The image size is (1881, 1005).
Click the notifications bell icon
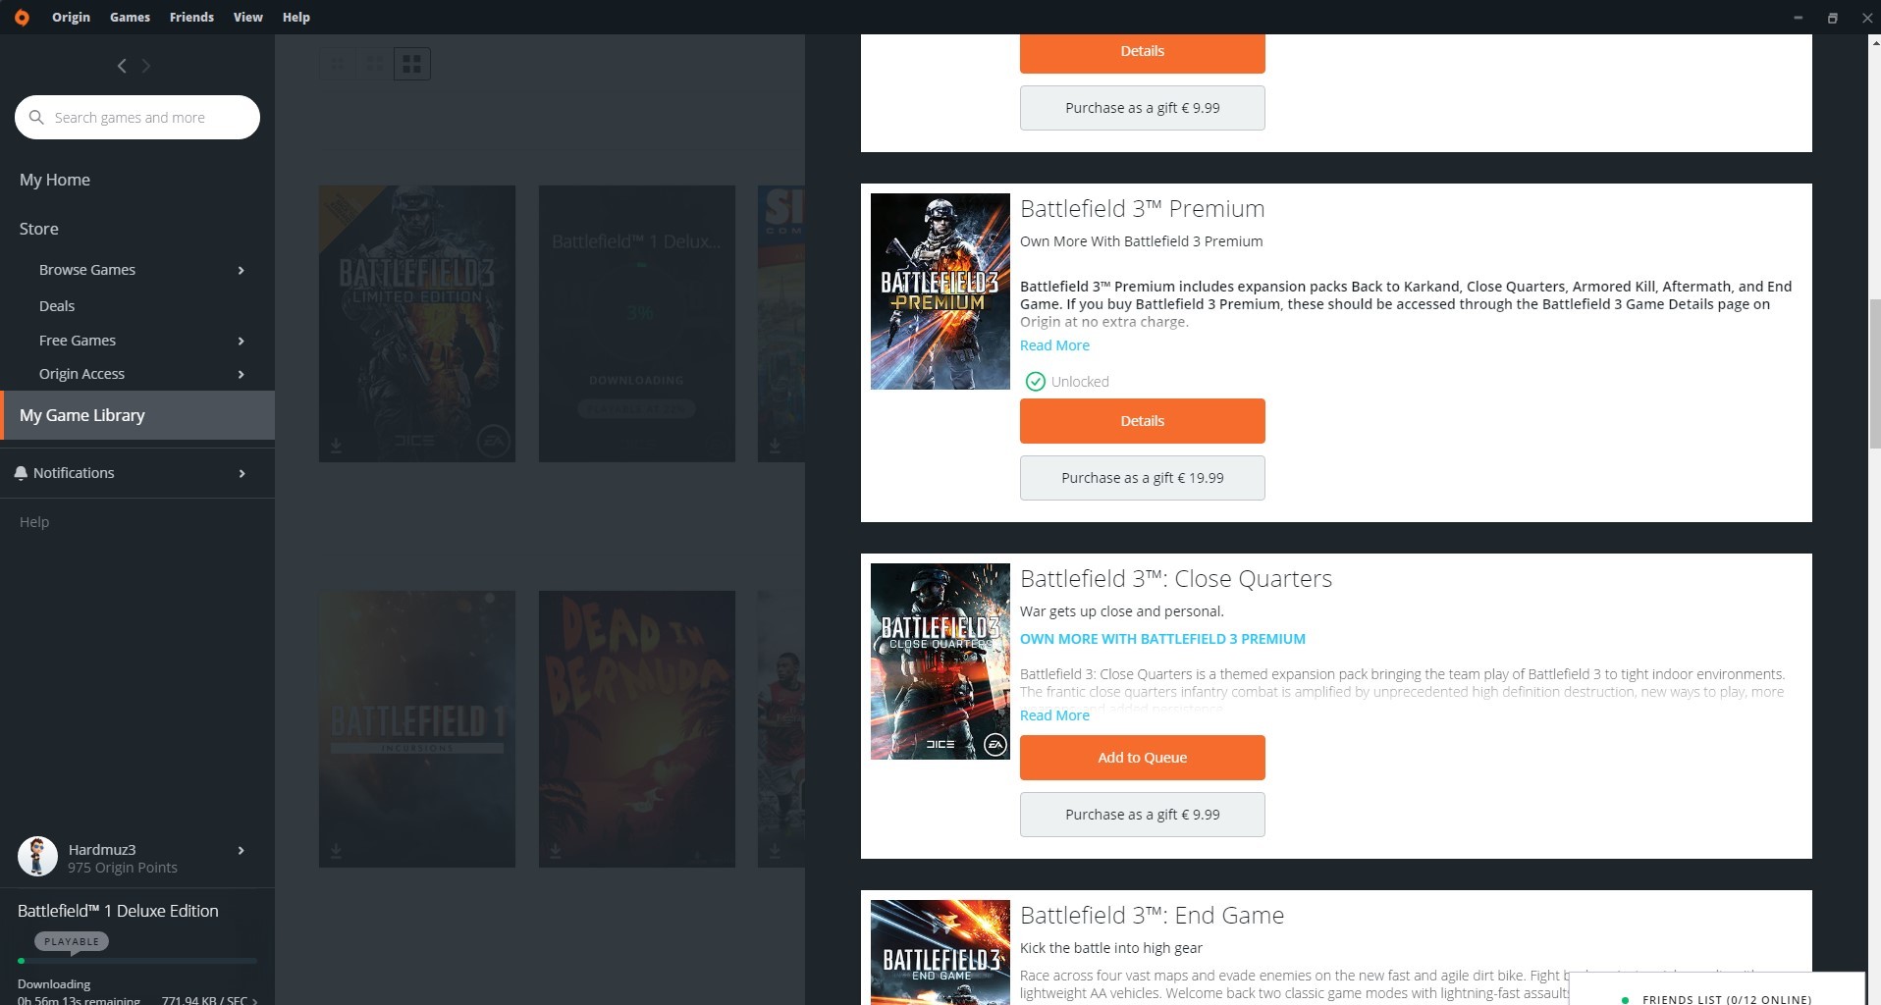tap(21, 473)
